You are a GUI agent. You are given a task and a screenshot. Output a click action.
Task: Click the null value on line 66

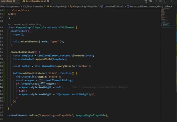58,87
